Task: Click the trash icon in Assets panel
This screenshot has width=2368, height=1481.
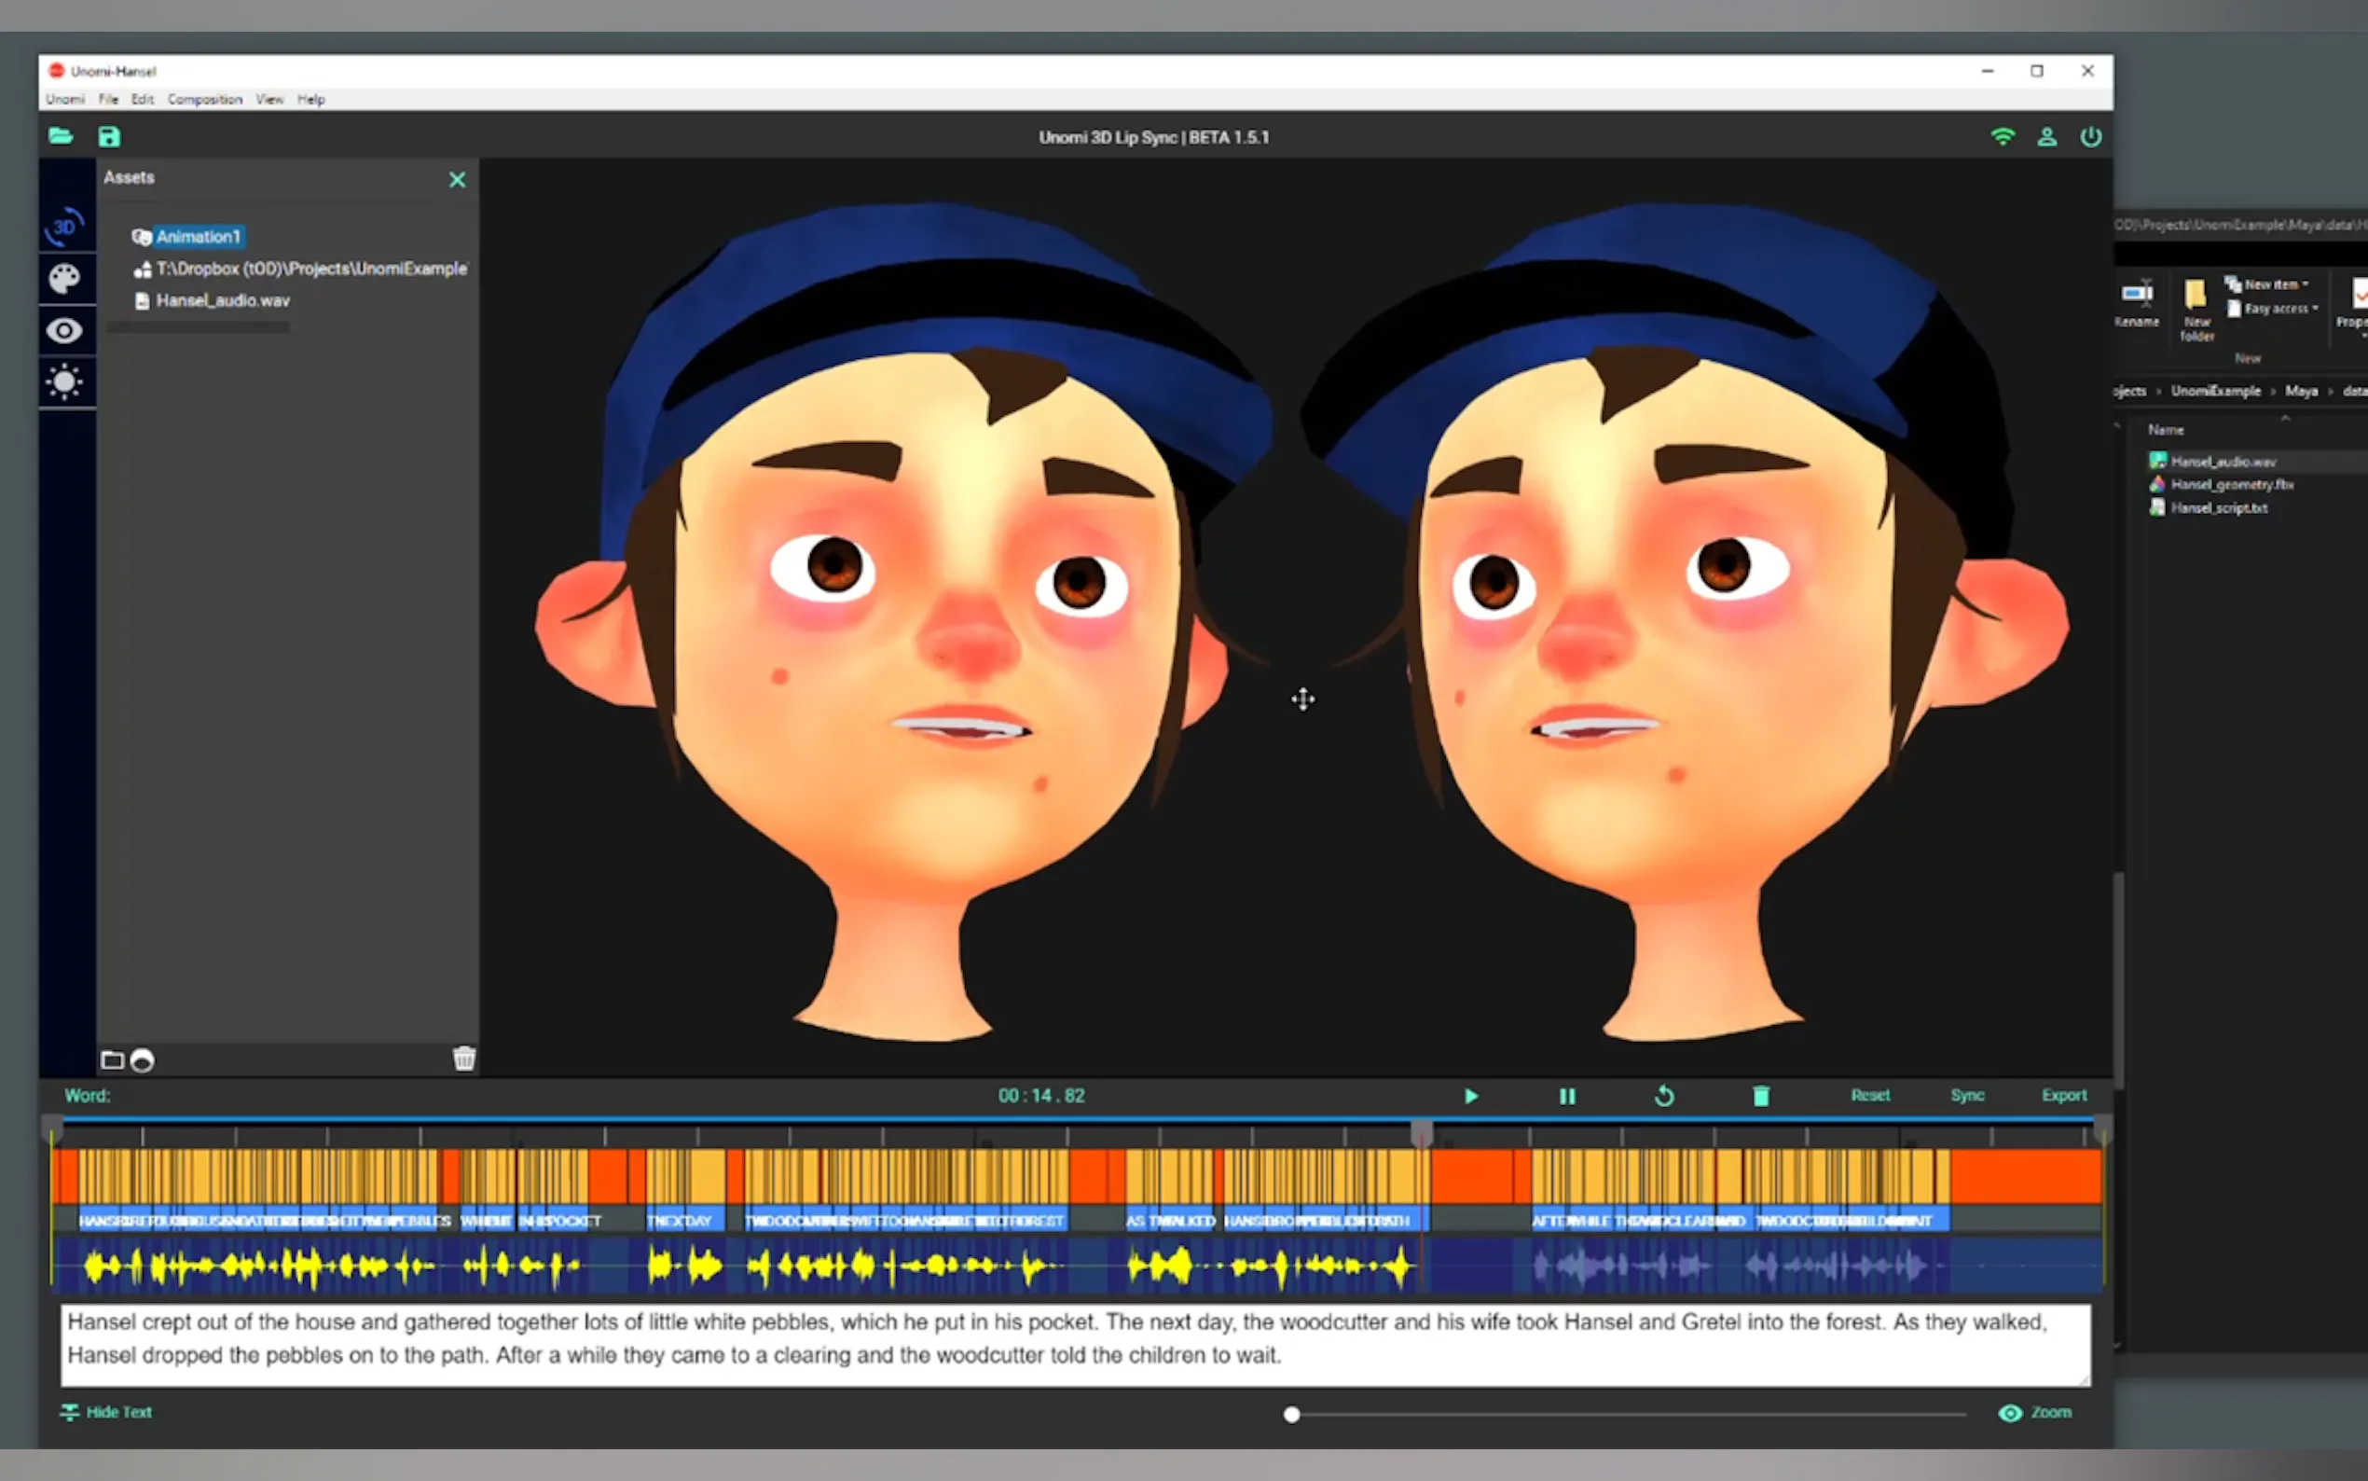Action: (x=464, y=1058)
